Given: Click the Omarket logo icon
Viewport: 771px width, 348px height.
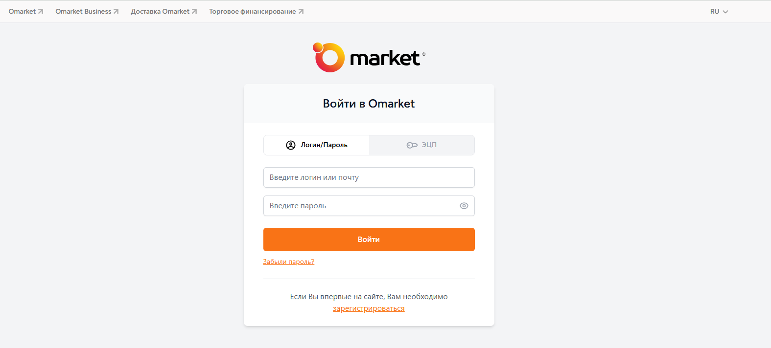Looking at the screenshot, I should pos(328,57).
